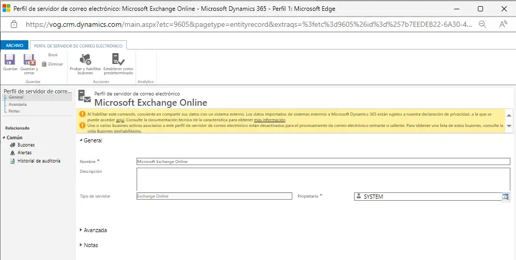Click the site lock icon in address bar
Screen dimensions: 516x260
14,24
